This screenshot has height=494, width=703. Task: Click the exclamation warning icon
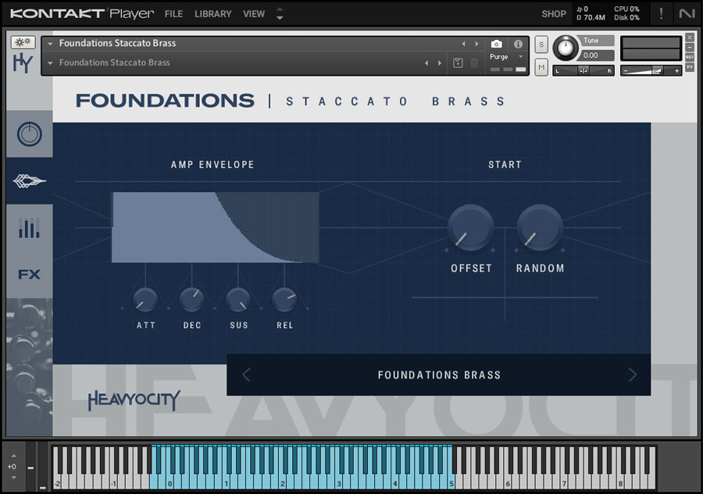(x=661, y=14)
